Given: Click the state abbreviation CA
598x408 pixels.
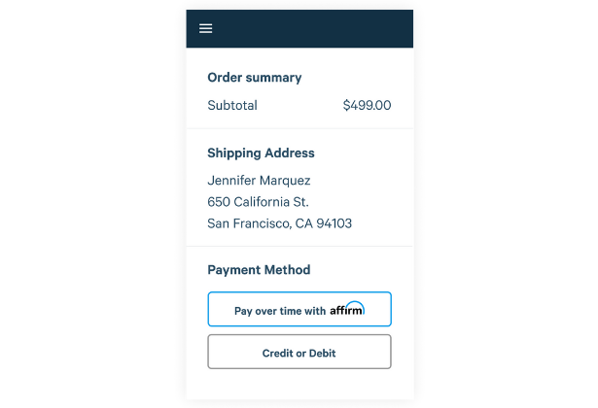Looking at the screenshot, I should tap(303, 223).
